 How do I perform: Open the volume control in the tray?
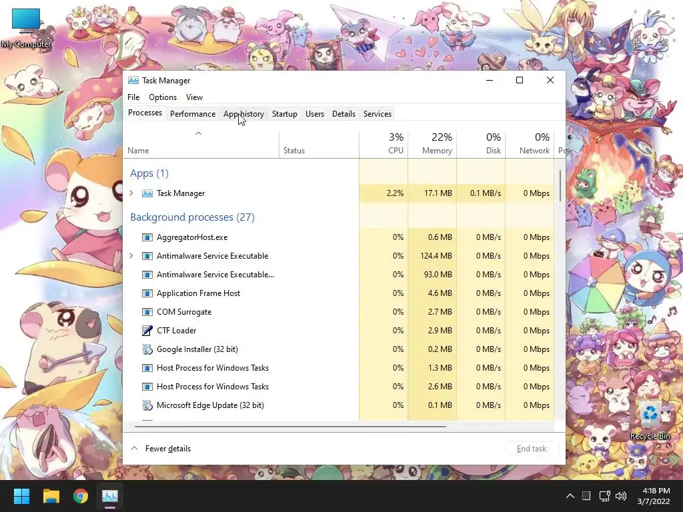[x=621, y=496]
